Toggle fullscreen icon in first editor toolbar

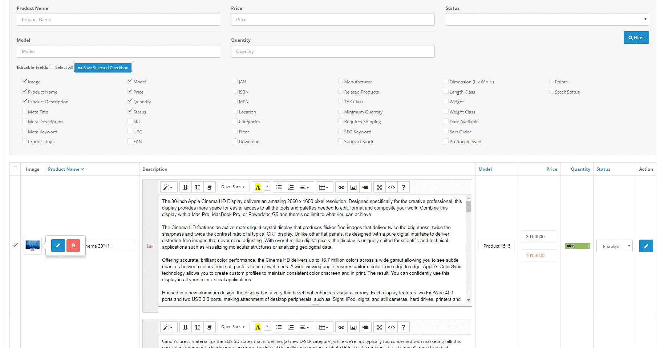tap(380, 187)
